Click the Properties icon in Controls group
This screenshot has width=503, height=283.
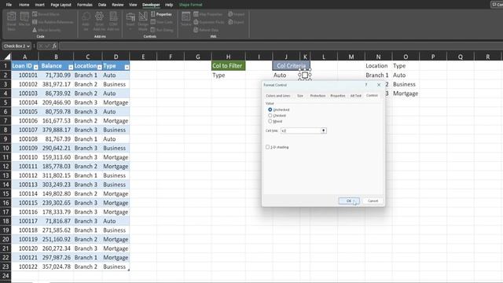(153, 14)
